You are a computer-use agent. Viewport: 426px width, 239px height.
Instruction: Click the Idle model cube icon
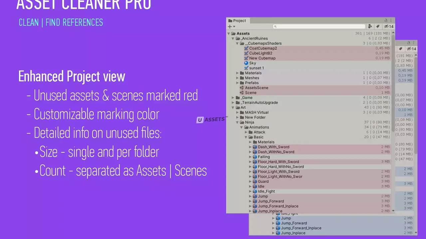tap(255, 186)
